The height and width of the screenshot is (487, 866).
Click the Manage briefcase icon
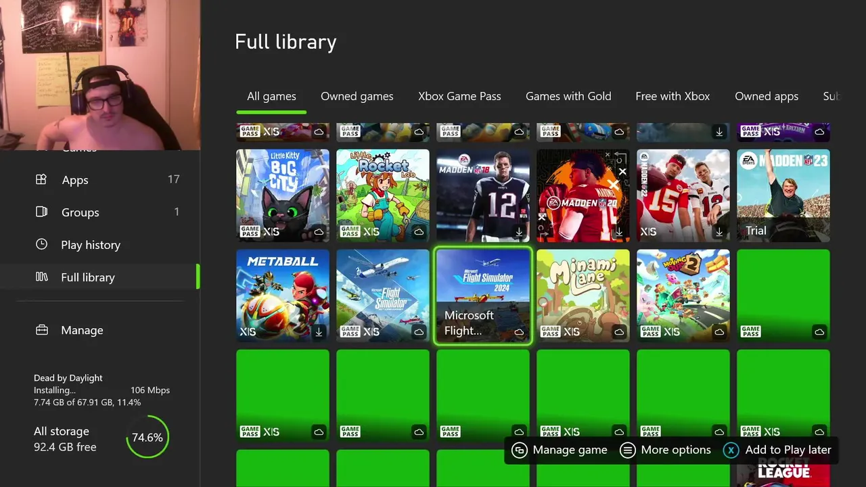(x=41, y=330)
